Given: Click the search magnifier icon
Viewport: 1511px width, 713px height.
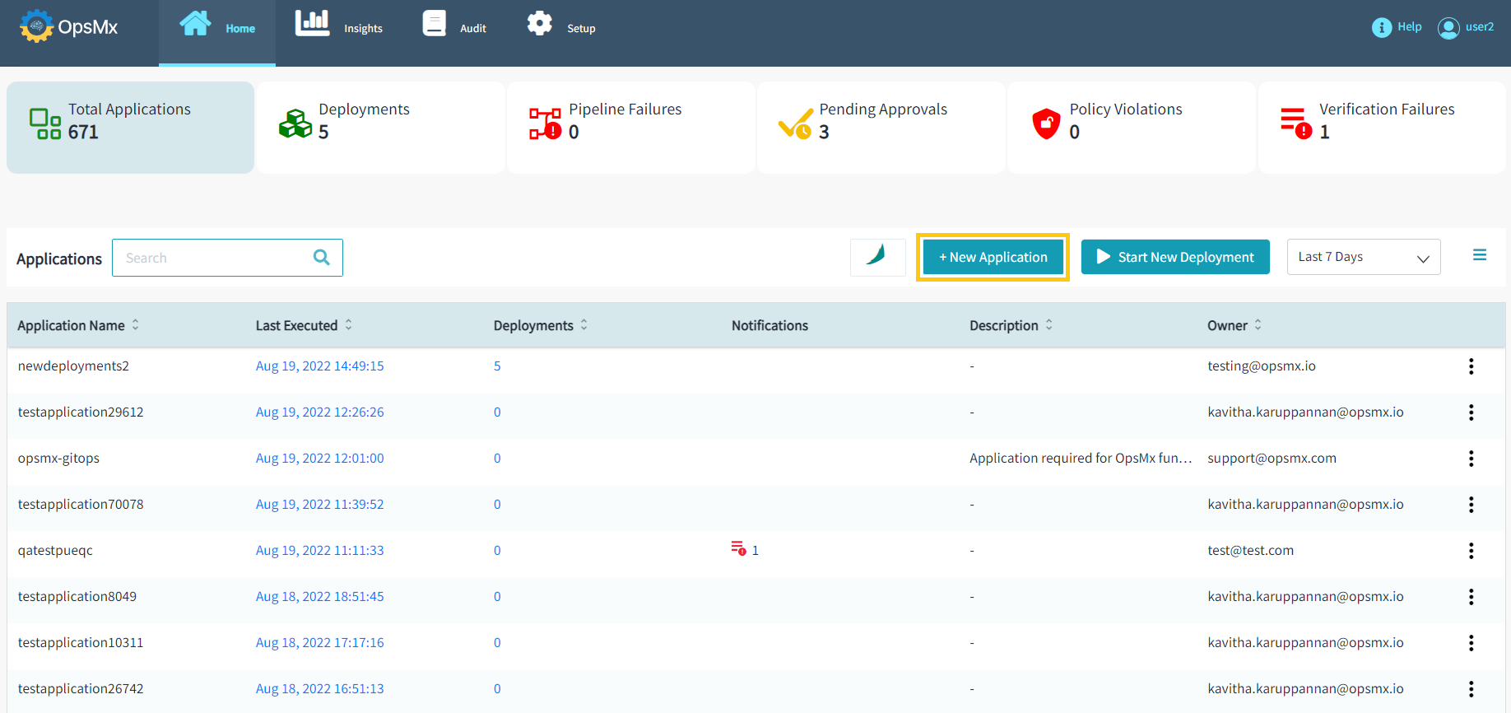Looking at the screenshot, I should pyautogui.click(x=322, y=258).
